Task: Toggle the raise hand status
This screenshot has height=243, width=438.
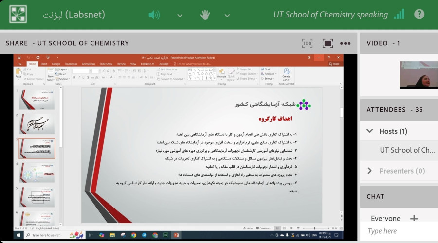Action: coord(205,15)
